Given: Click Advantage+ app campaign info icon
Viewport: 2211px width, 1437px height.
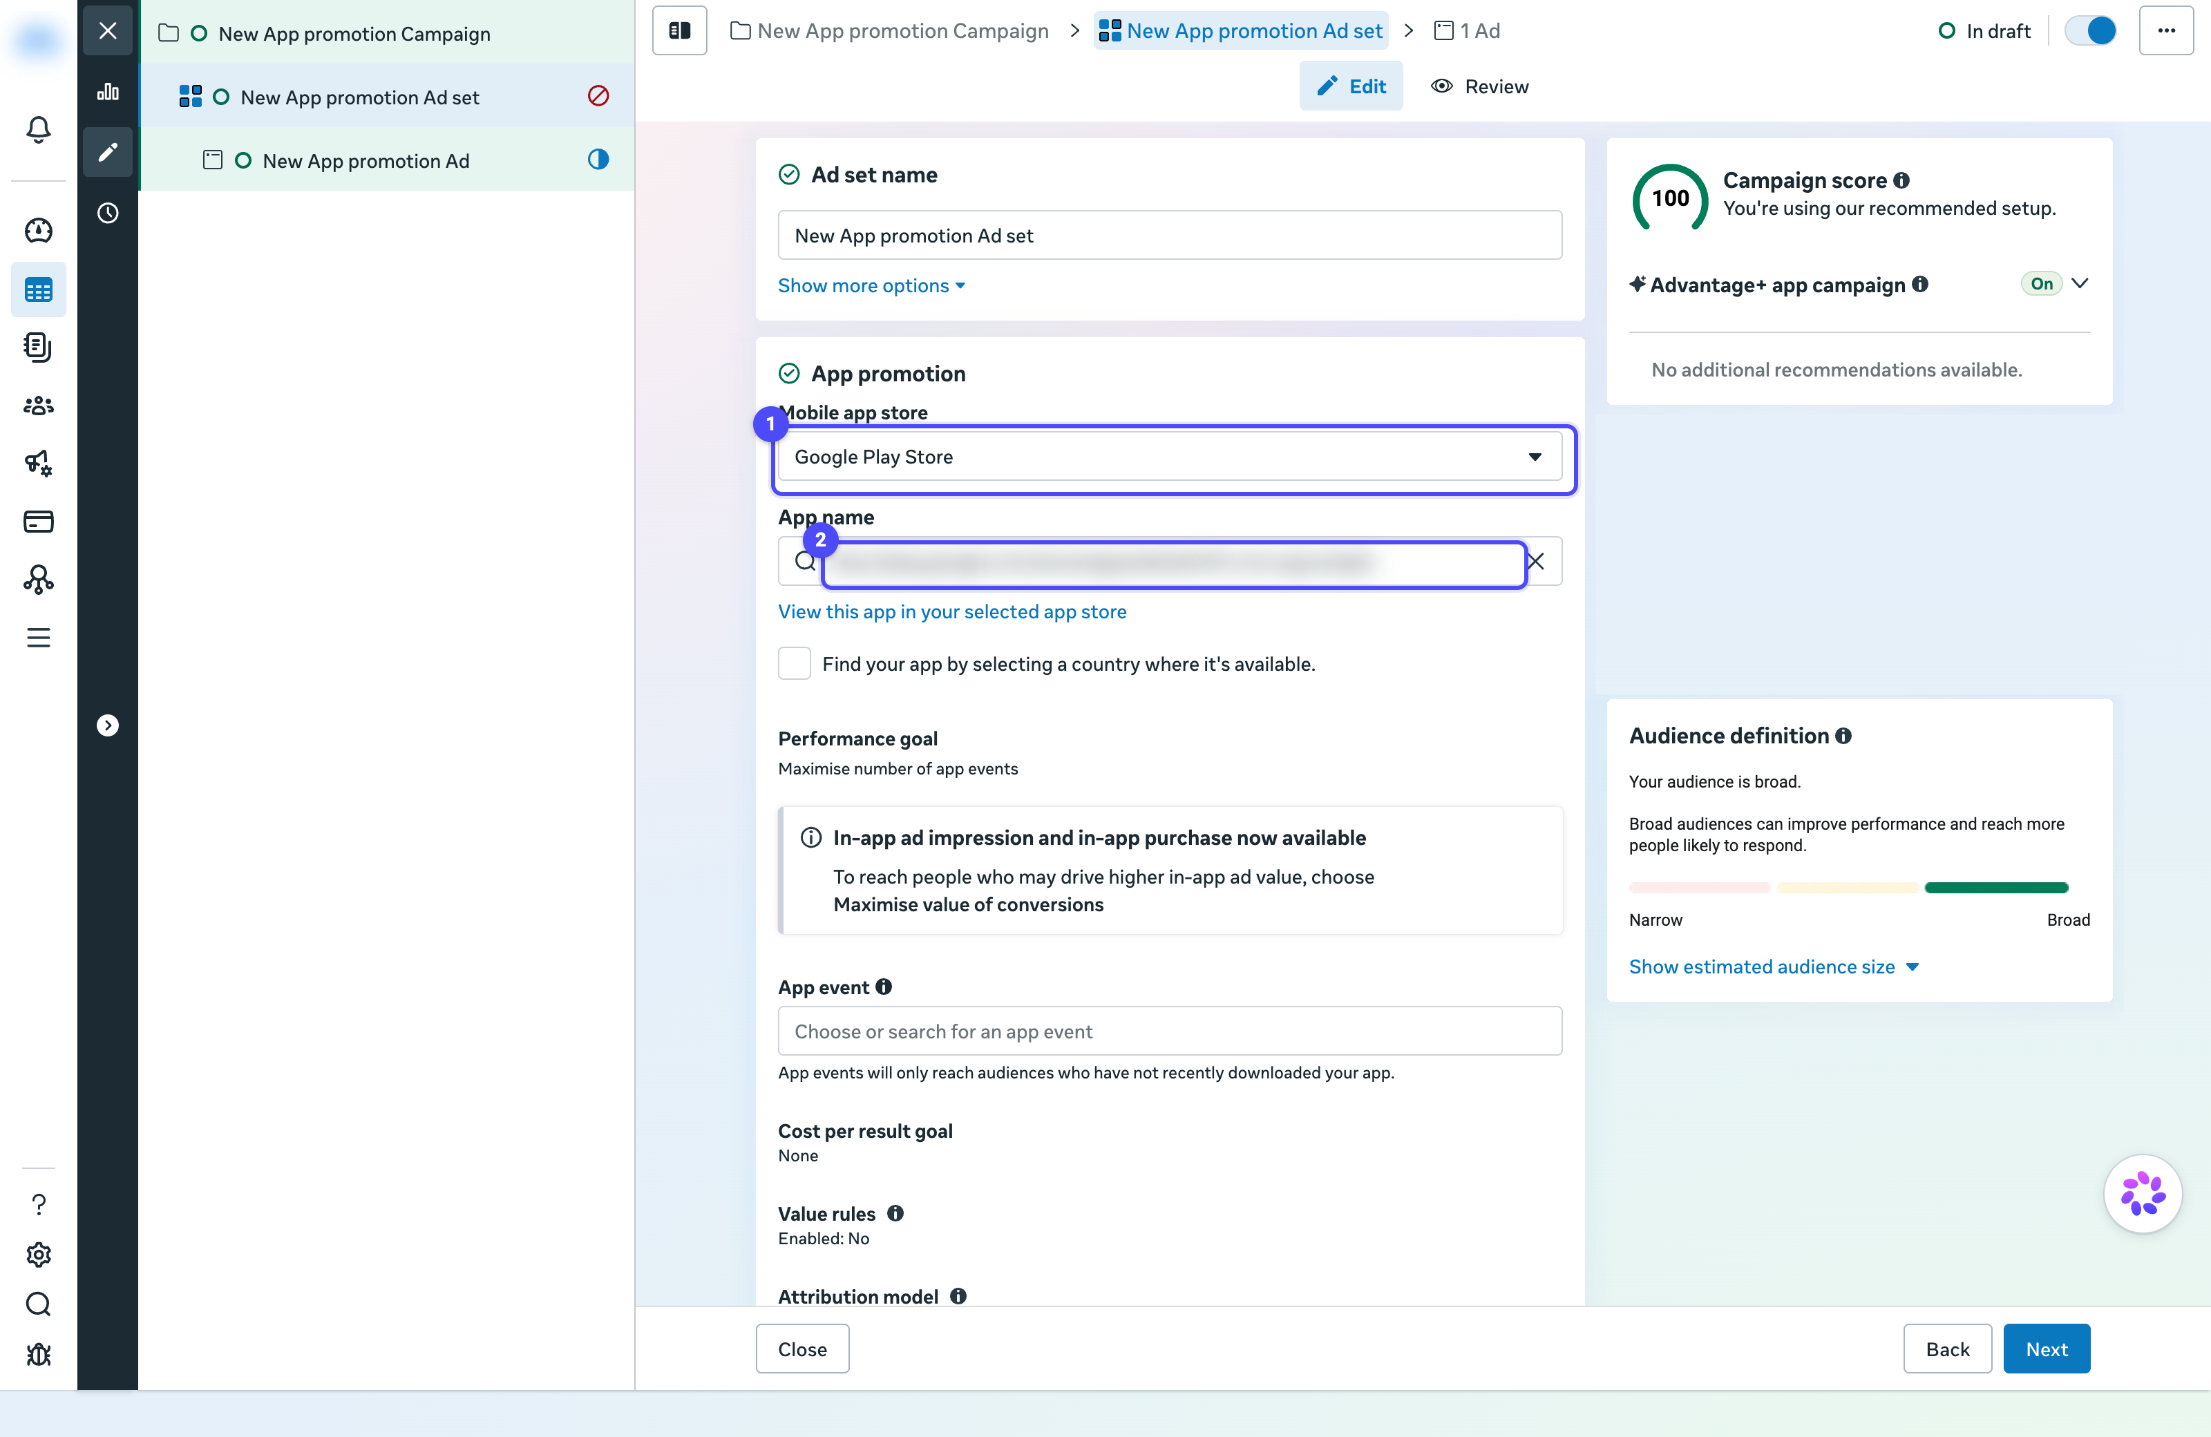Looking at the screenshot, I should (1920, 284).
